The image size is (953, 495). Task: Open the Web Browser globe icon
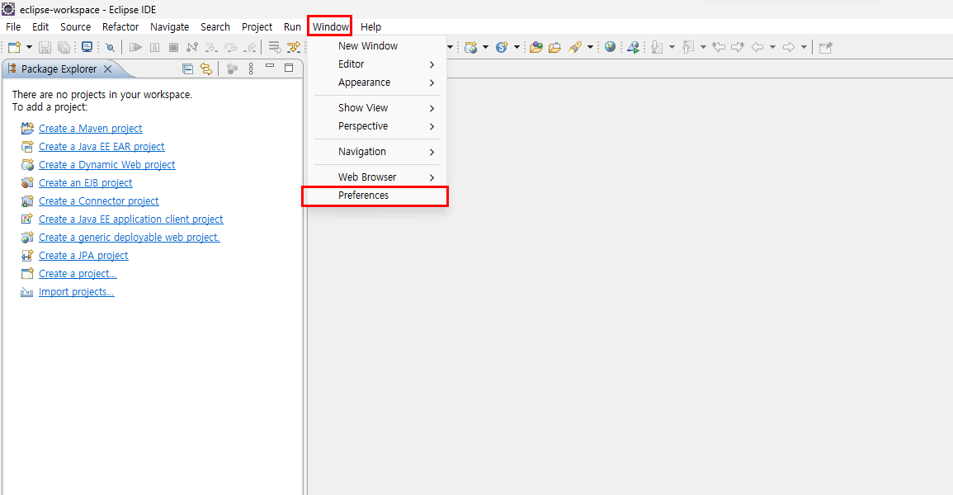pyautogui.click(x=611, y=47)
